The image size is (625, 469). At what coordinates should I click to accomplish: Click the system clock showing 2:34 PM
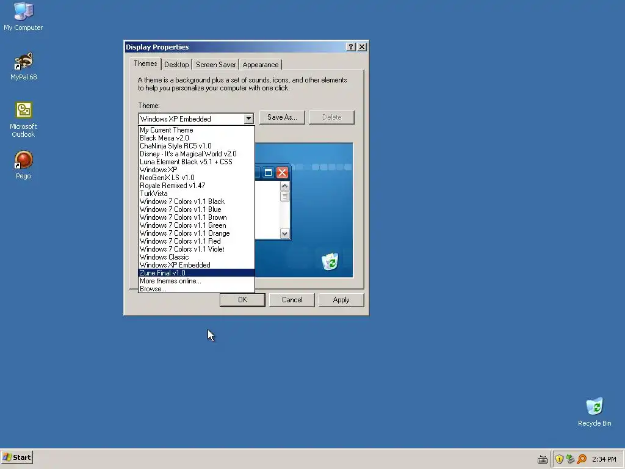[x=604, y=459]
